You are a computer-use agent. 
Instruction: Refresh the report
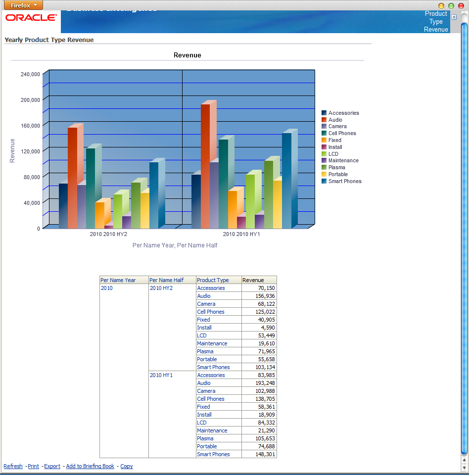13,466
